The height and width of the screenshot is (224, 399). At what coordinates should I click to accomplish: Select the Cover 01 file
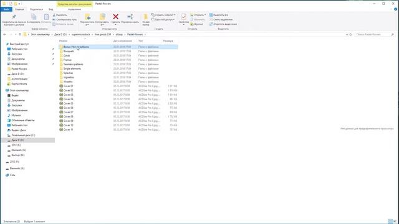[68, 86]
